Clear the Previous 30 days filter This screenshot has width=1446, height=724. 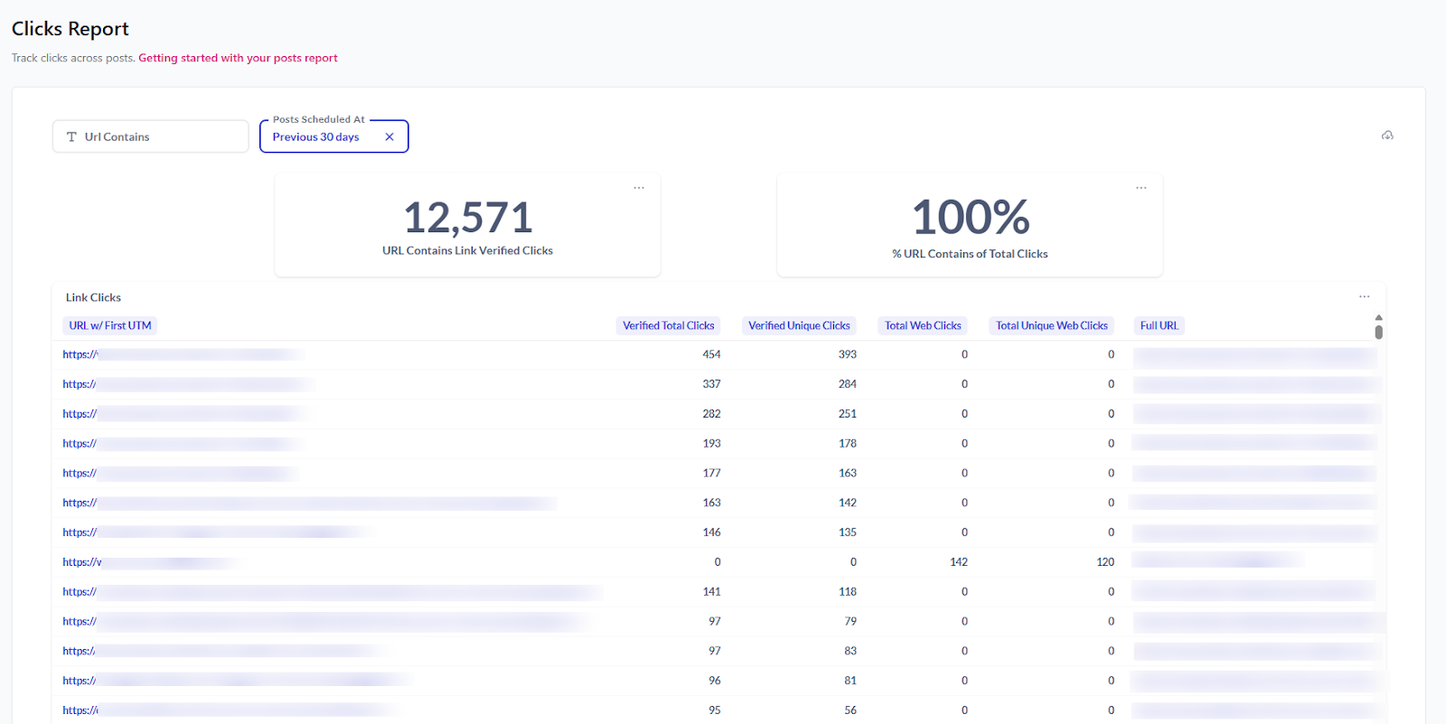tap(390, 137)
